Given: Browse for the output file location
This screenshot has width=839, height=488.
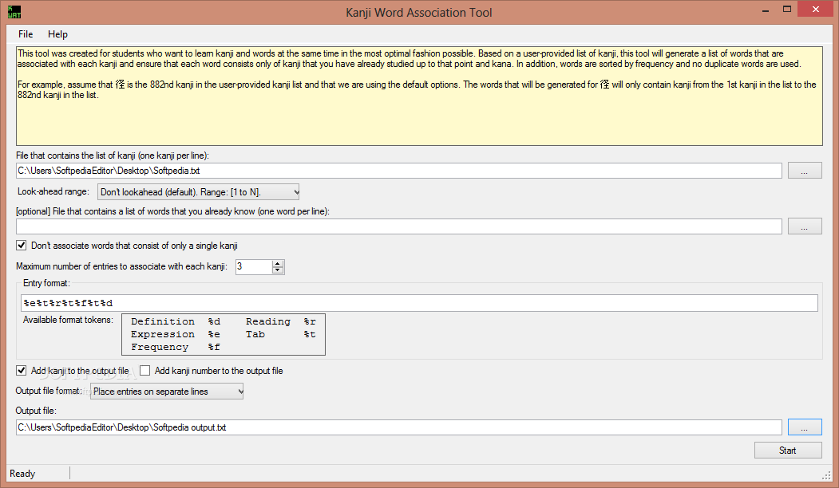Looking at the screenshot, I should click(804, 427).
